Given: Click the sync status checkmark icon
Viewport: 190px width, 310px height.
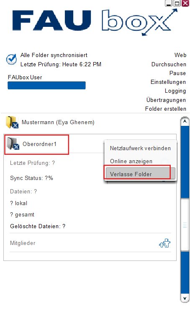Looking at the screenshot, I should (x=11, y=59).
